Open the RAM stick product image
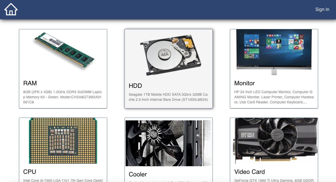The height and width of the screenshot is (182, 336). pyautogui.click(x=63, y=52)
